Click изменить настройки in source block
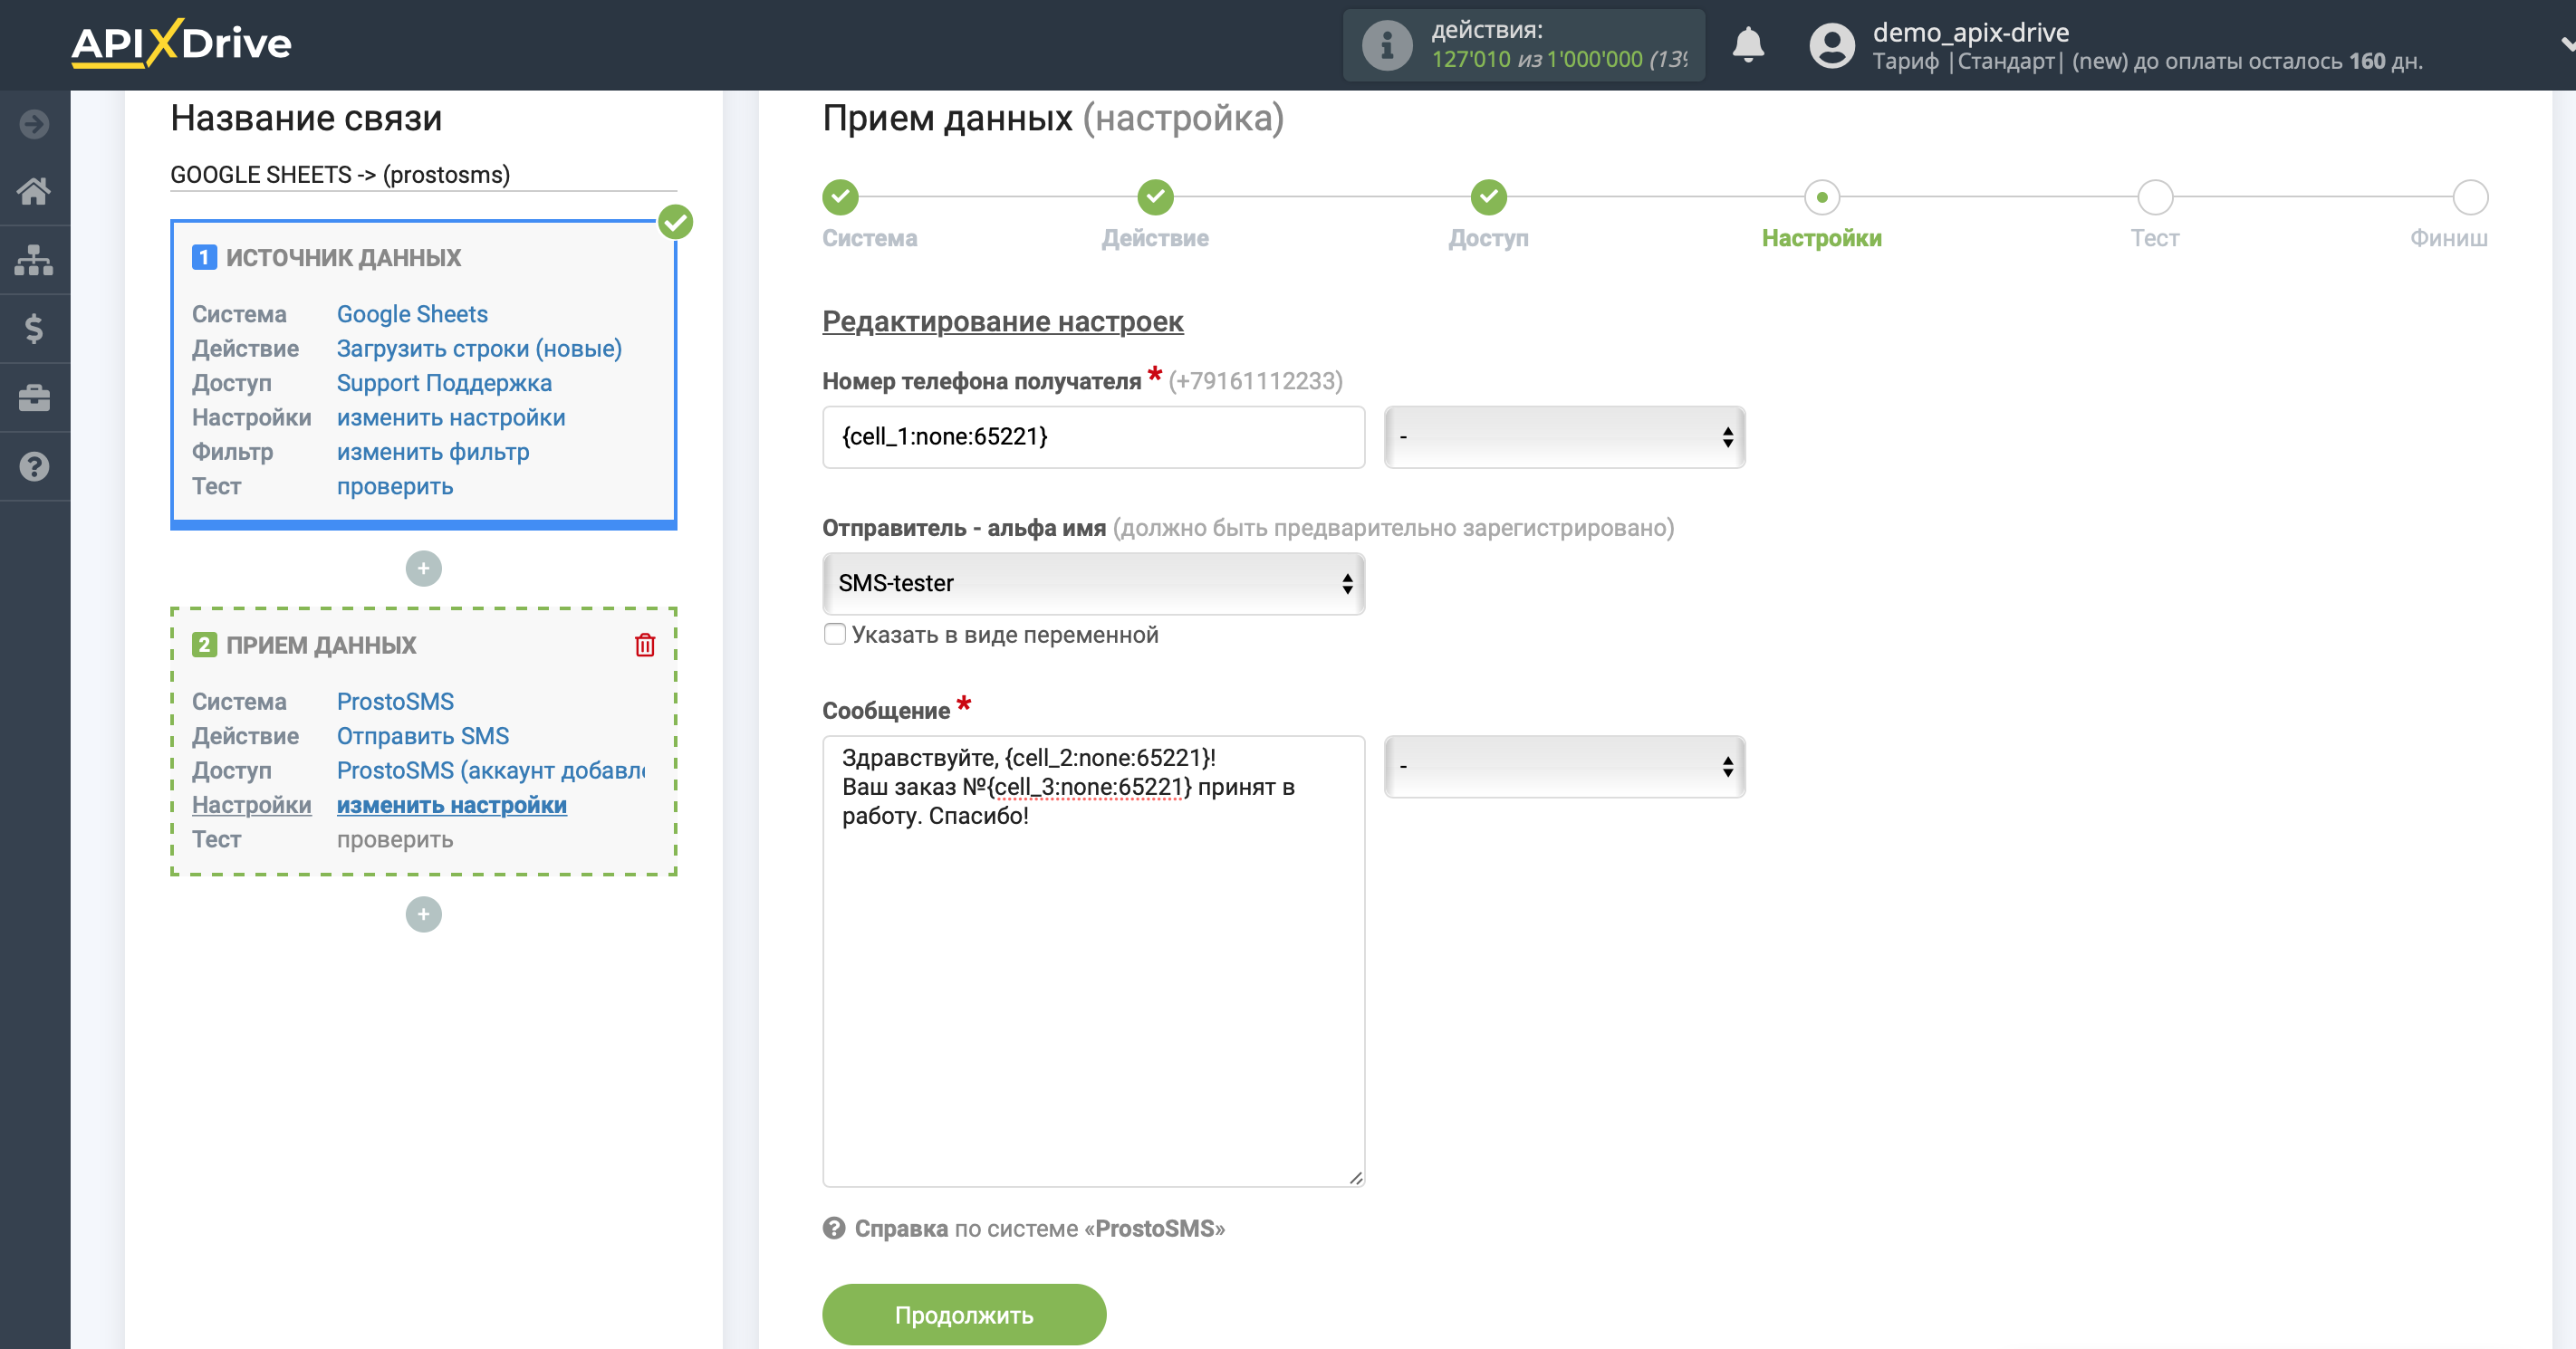The height and width of the screenshot is (1349, 2576). 451,417
